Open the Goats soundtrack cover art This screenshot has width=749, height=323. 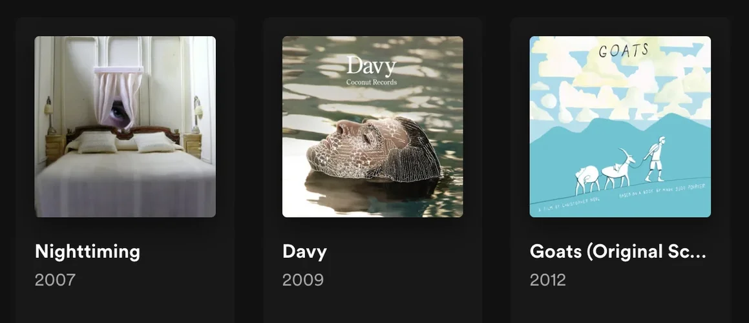[x=620, y=127]
